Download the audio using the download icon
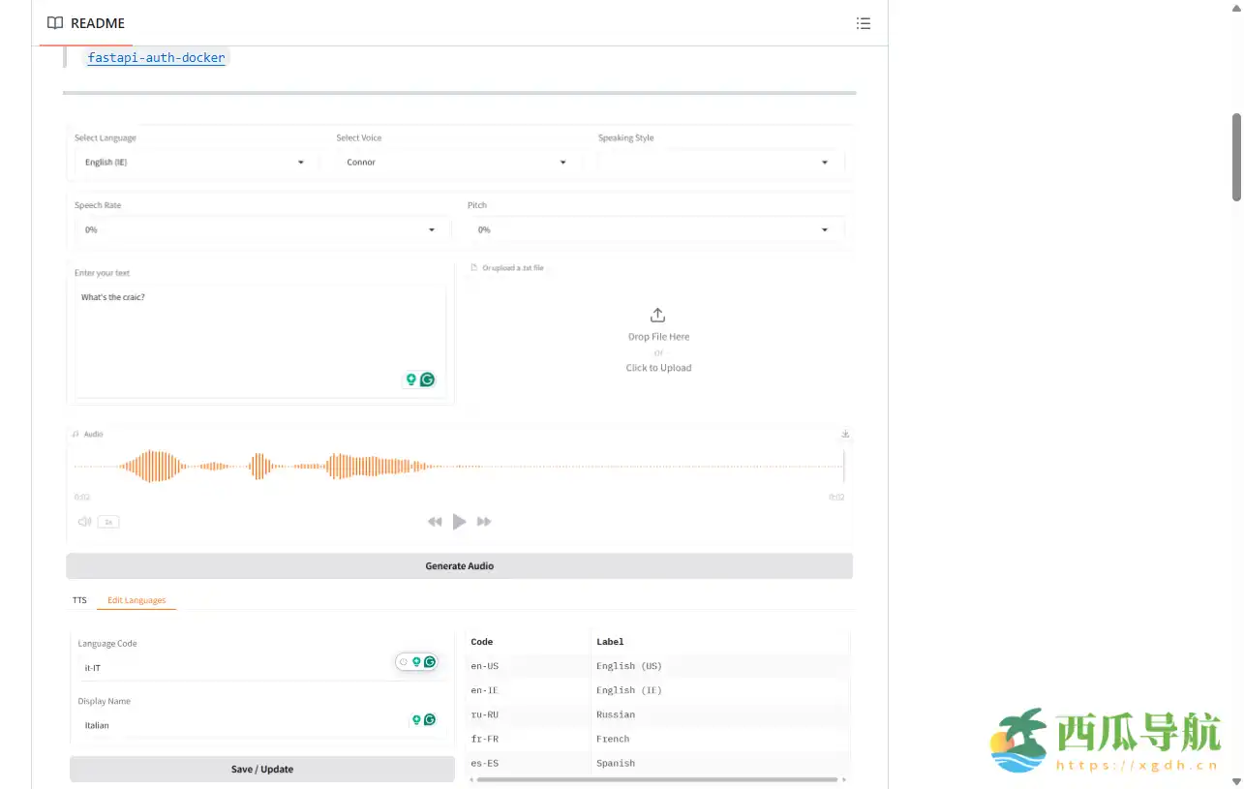 pyautogui.click(x=845, y=434)
